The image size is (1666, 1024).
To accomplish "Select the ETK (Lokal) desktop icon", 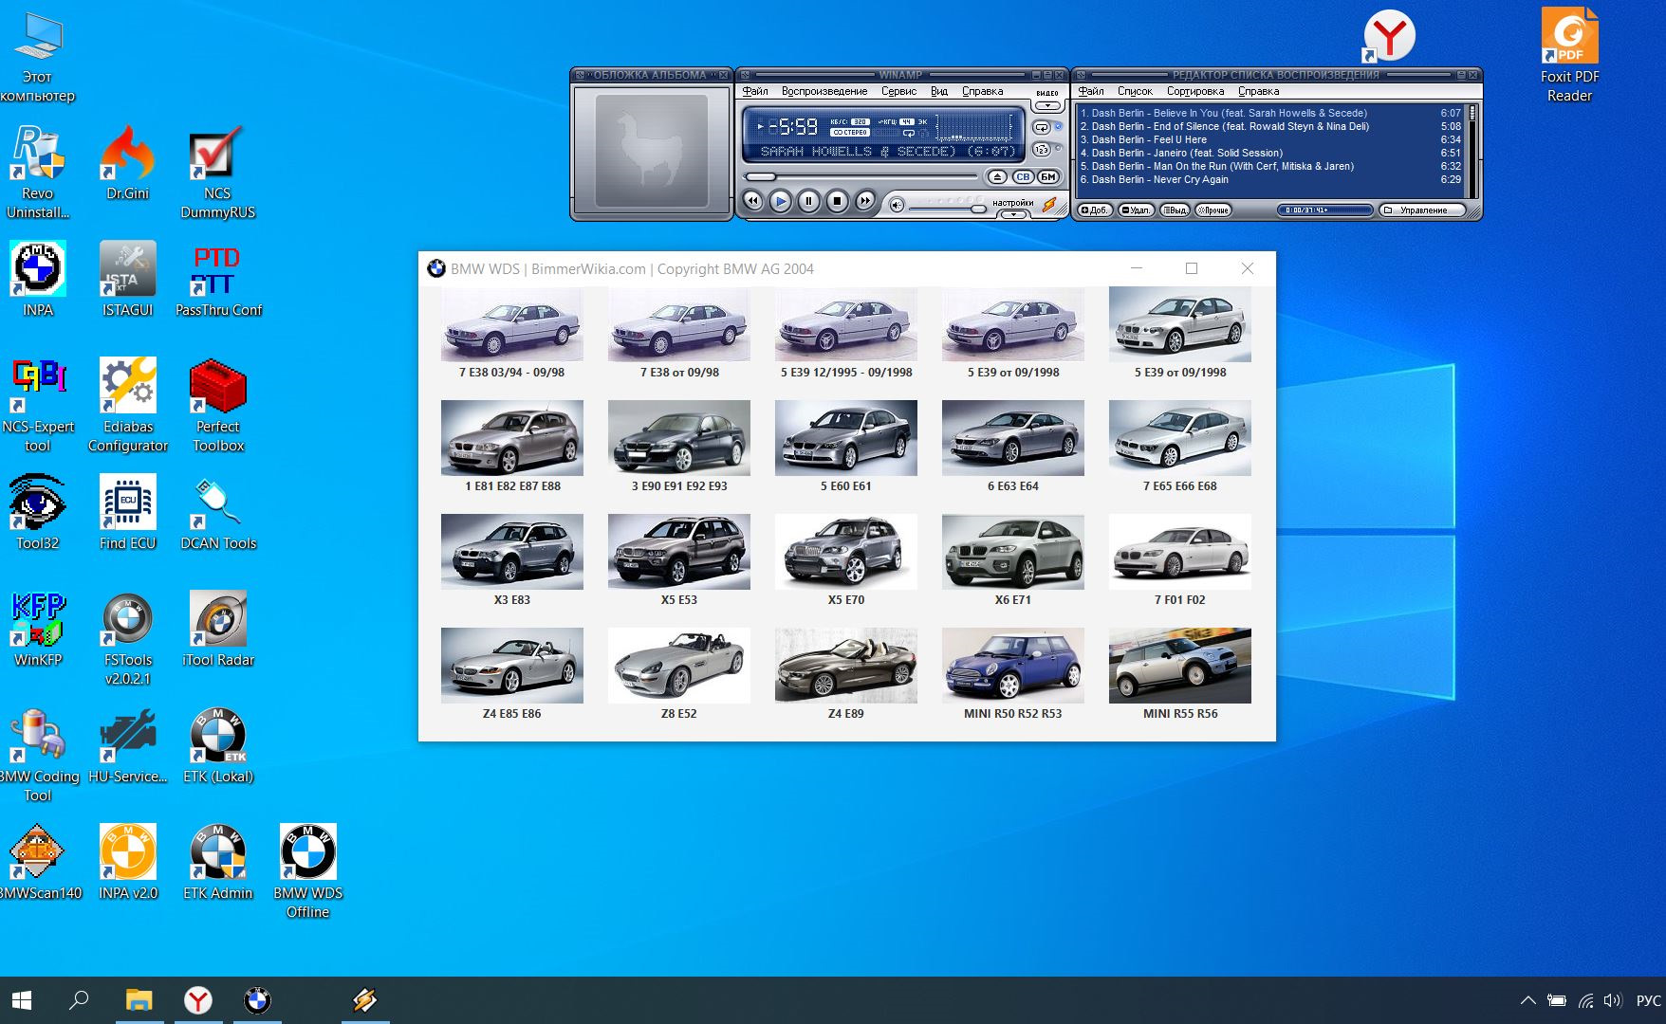I will tap(218, 745).
